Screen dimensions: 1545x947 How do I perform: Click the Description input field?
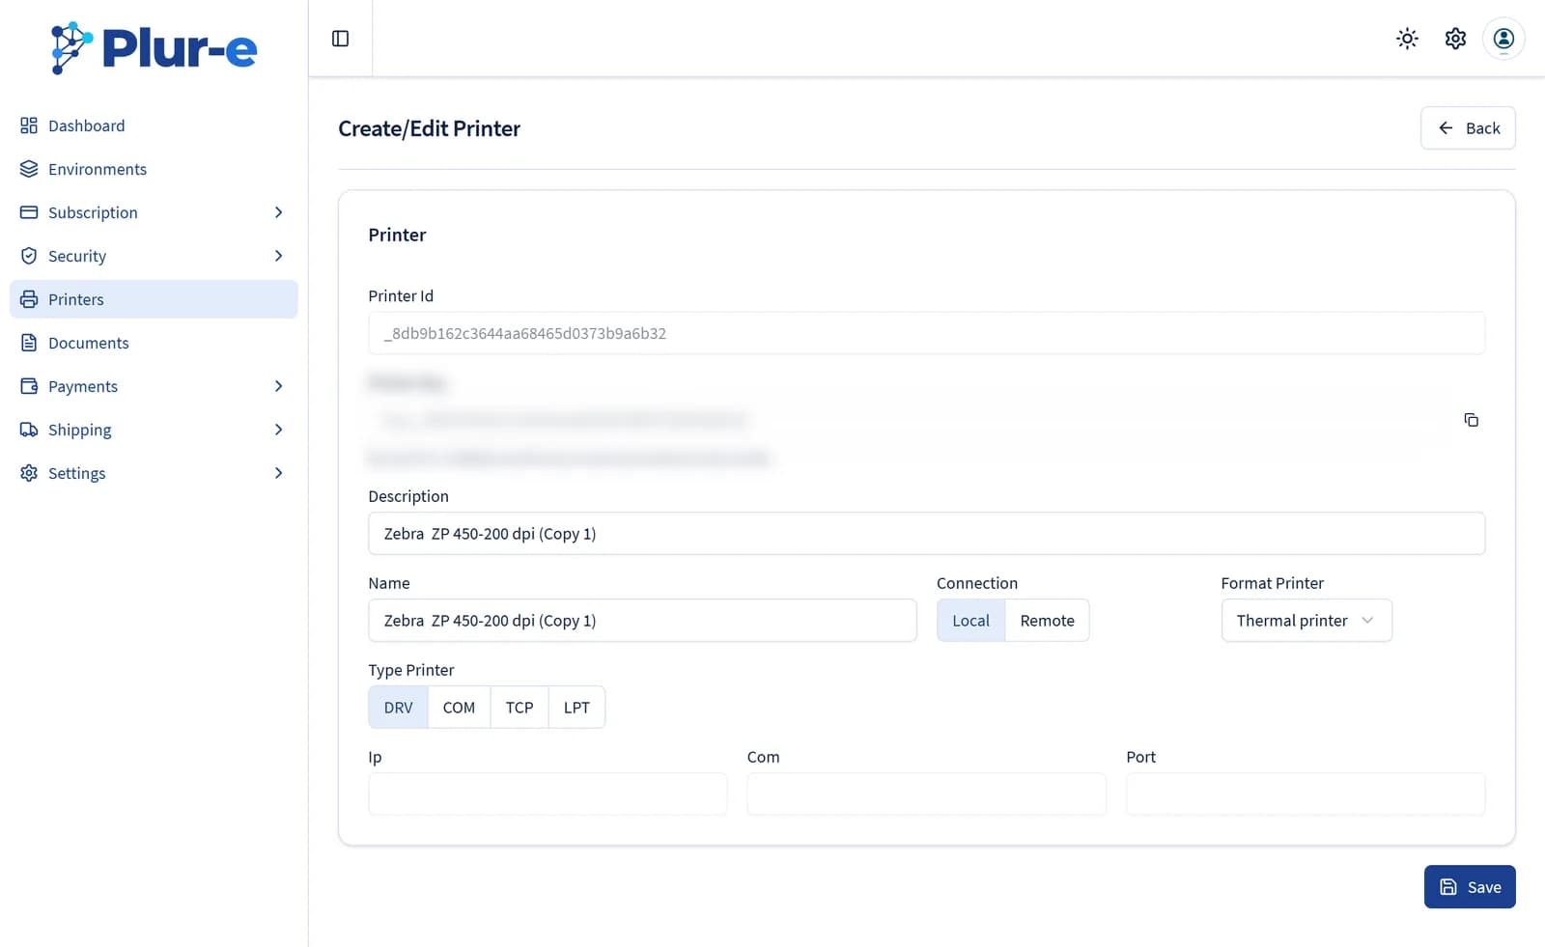926,534
